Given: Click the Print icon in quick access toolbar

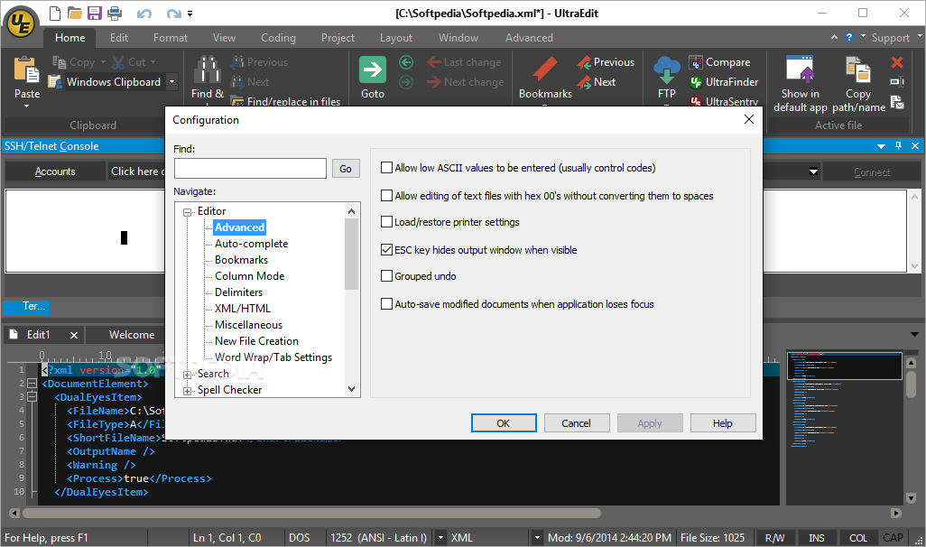Looking at the screenshot, I should [x=115, y=13].
